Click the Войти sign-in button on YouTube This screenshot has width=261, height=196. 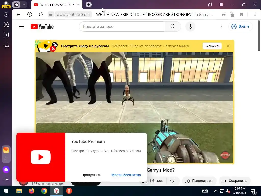[241, 27]
